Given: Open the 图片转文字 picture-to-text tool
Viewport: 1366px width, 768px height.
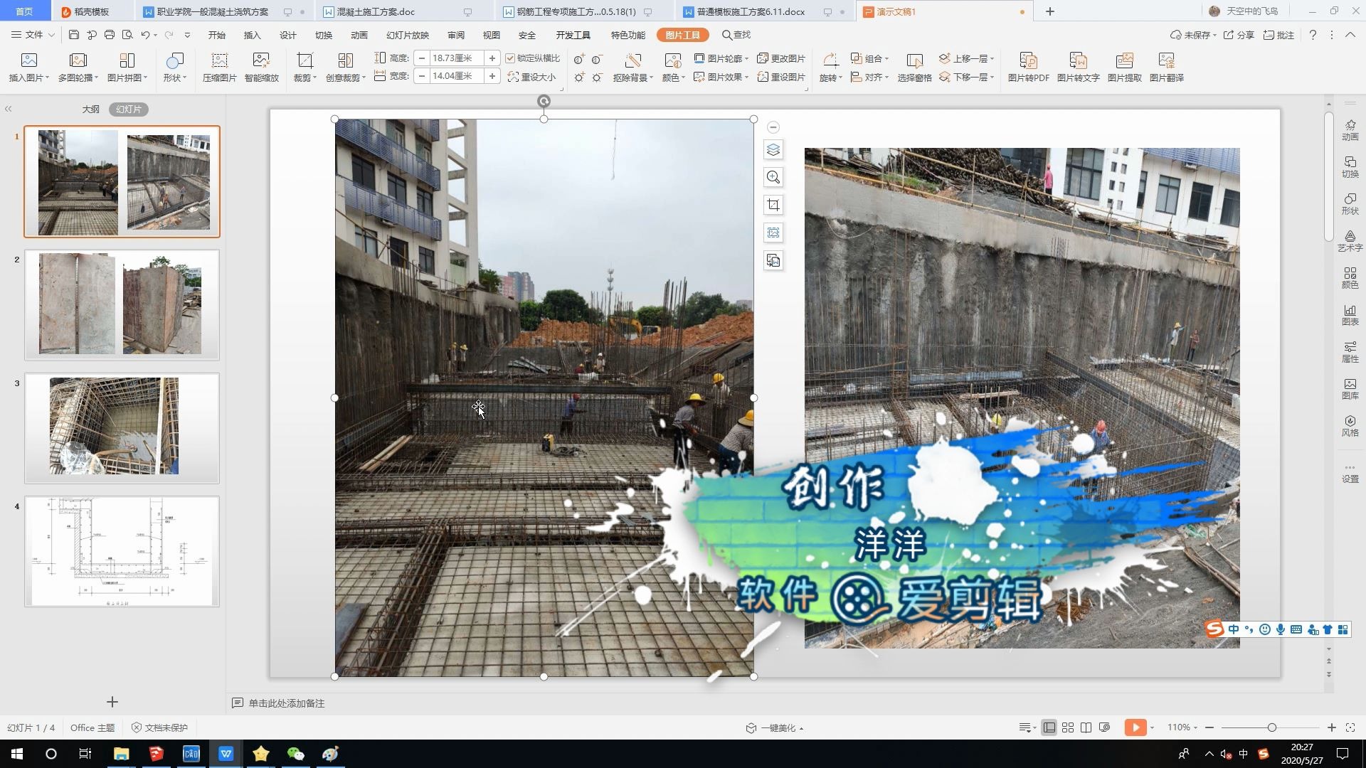Looking at the screenshot, I should coord(1078,68).
